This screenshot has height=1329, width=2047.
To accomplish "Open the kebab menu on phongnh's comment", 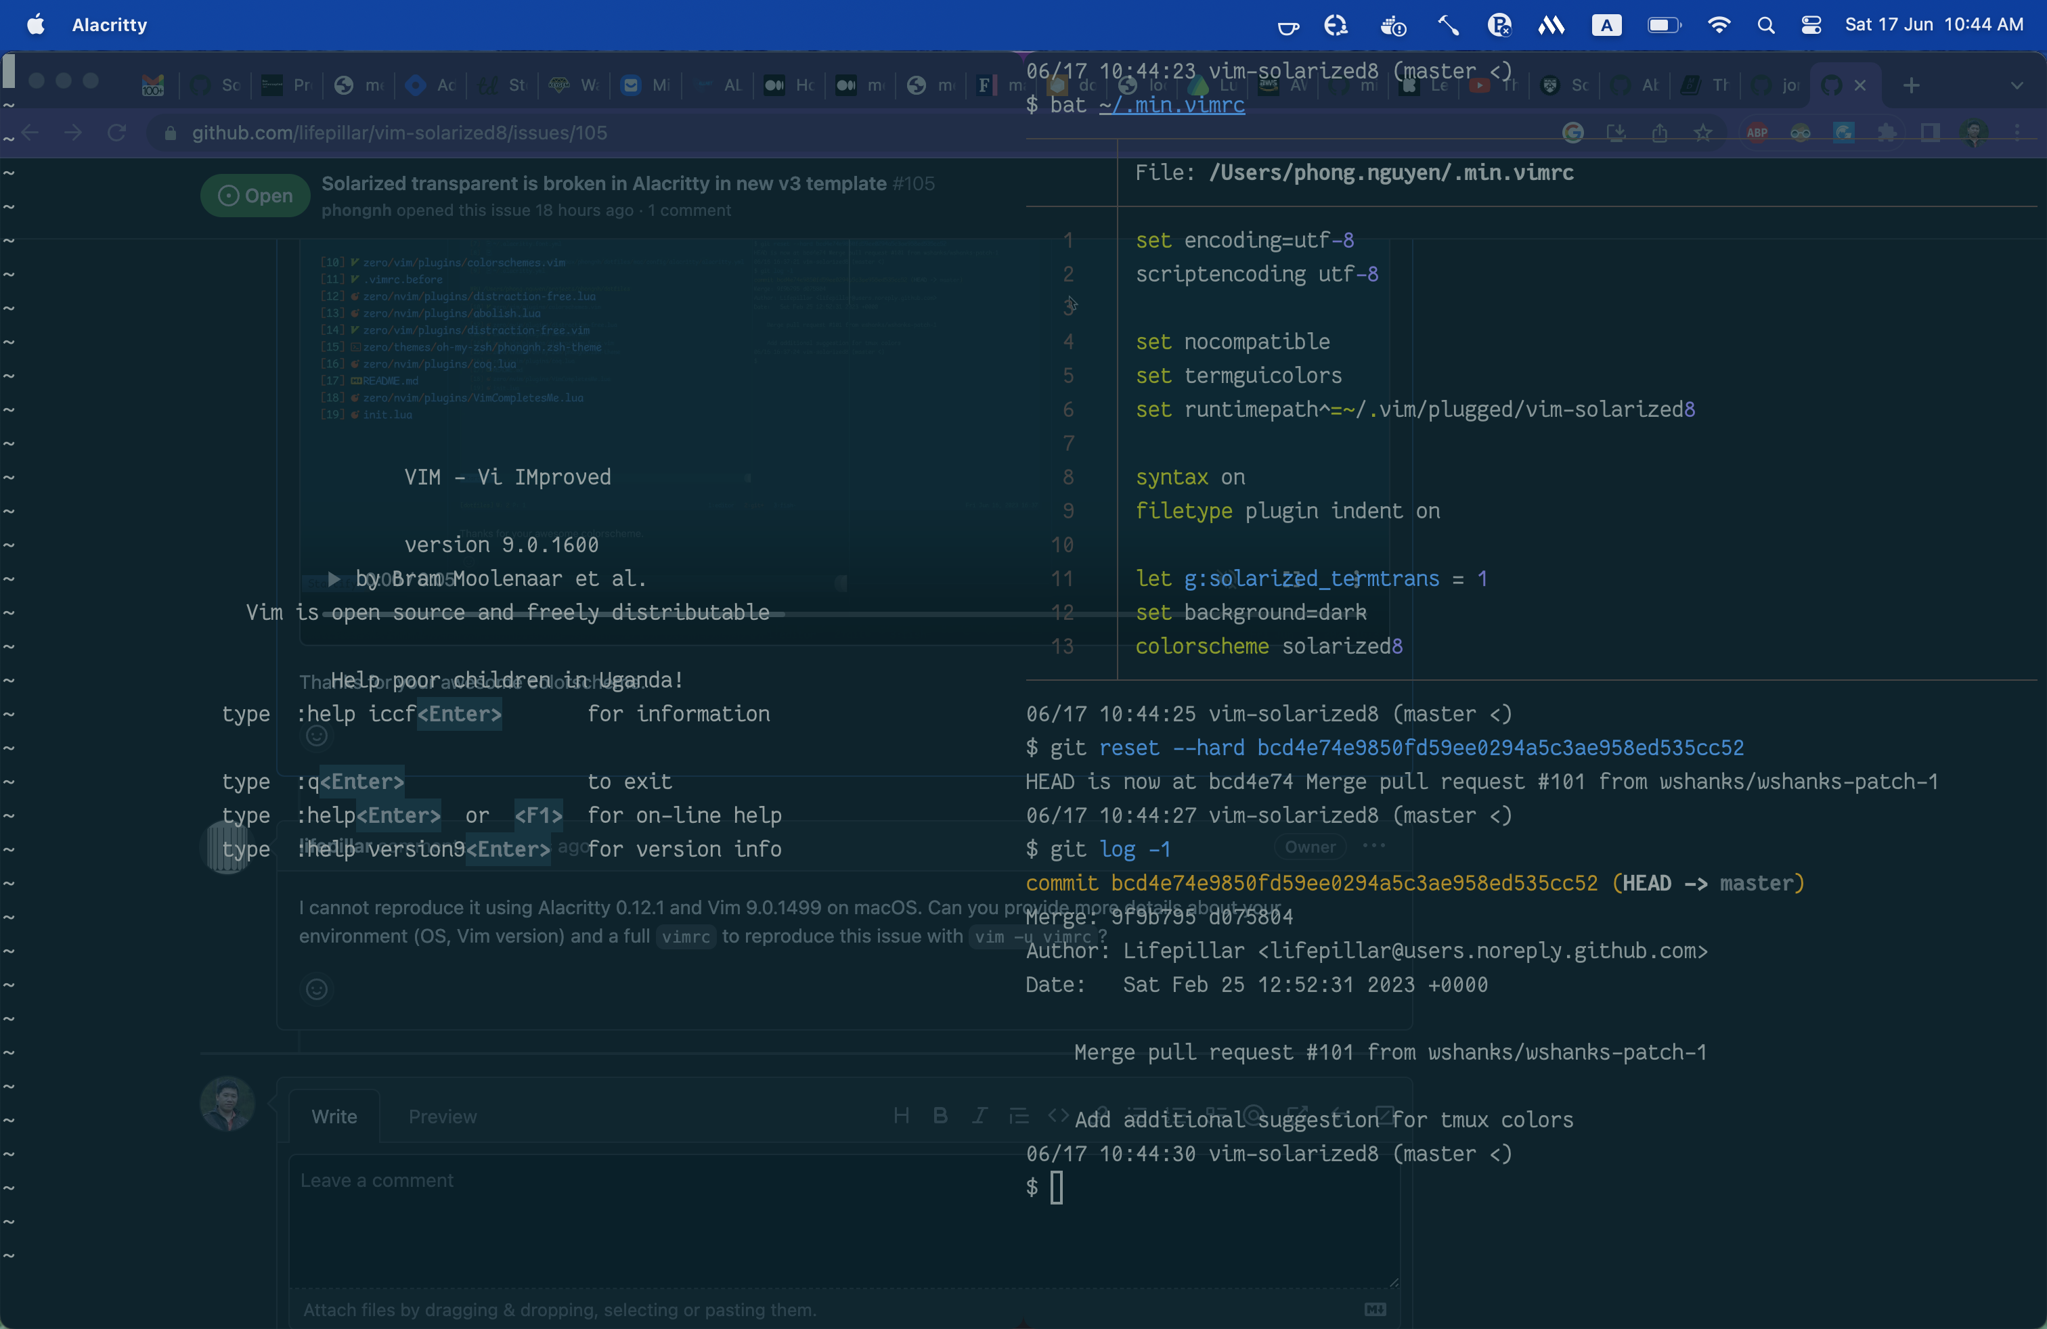I will (x=1373, y=846).
